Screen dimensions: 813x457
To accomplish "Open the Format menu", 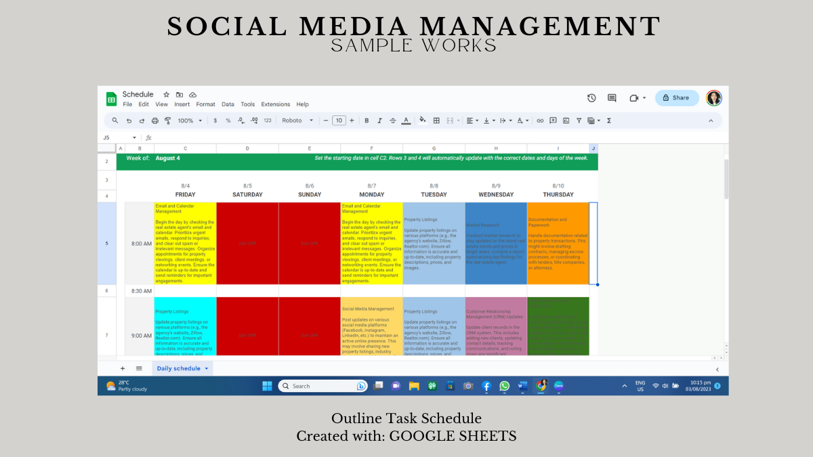I will pyautogui.click(x=205, y=104).
